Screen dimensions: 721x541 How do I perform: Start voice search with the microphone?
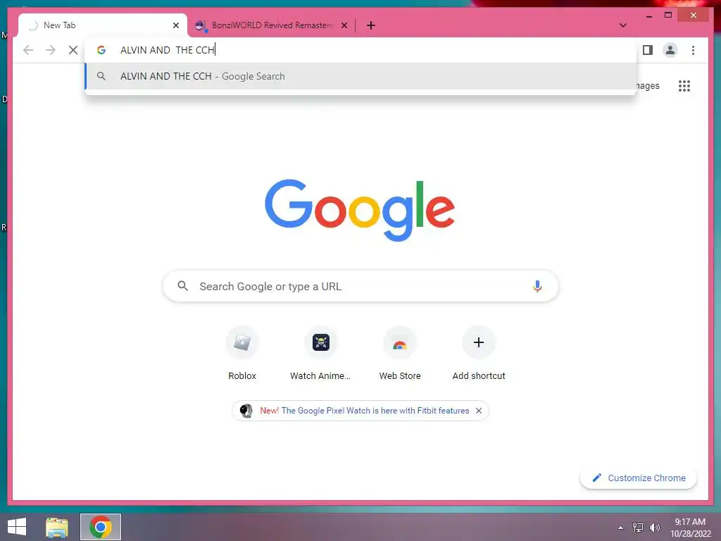point(537,286)
